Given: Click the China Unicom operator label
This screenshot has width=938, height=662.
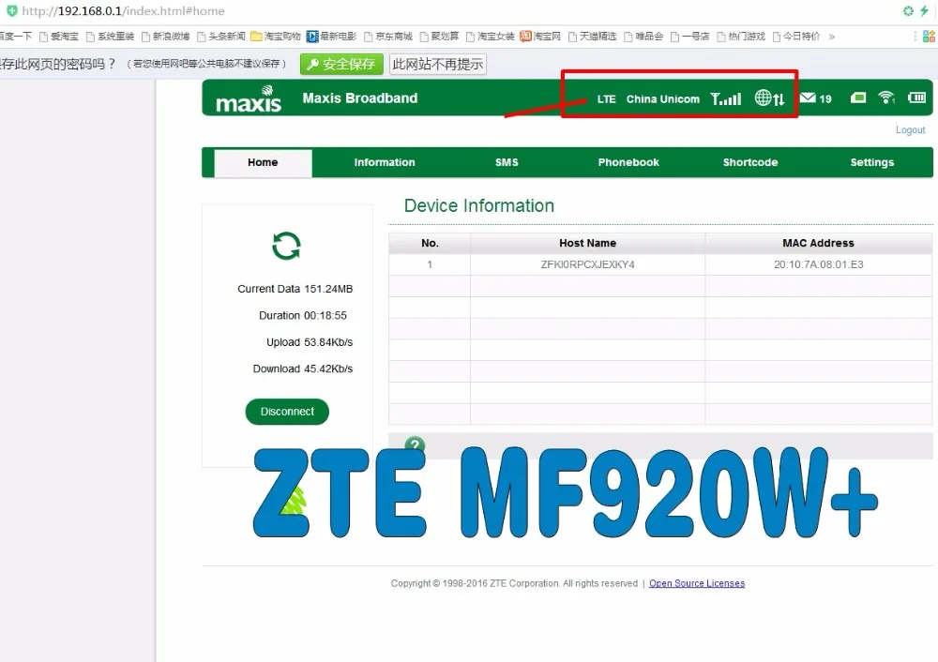Looking at the screenshot, I should pos(663,99).
